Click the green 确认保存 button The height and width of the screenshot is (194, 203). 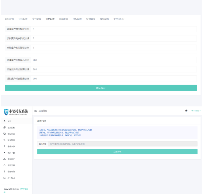coord(101,88)
